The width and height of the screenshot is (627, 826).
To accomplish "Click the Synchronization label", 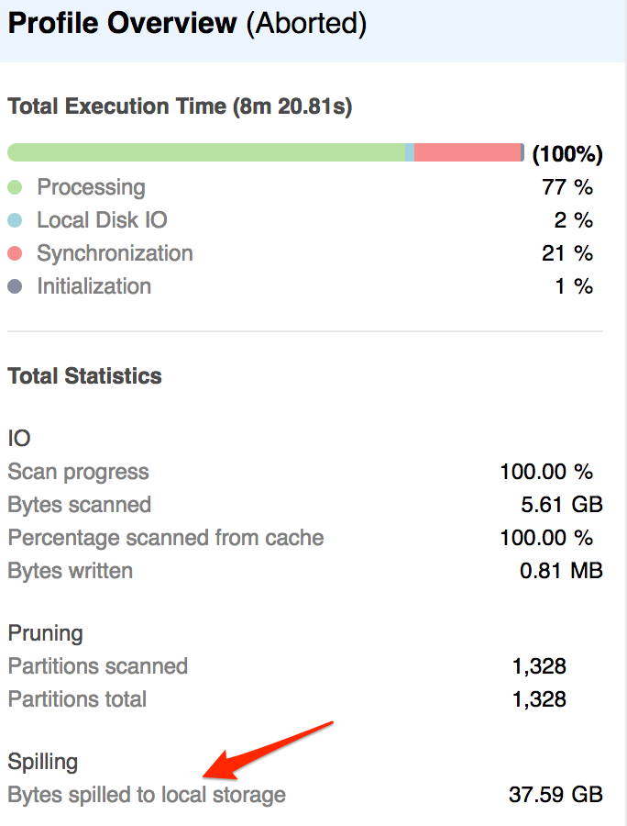I will point(115,253).
